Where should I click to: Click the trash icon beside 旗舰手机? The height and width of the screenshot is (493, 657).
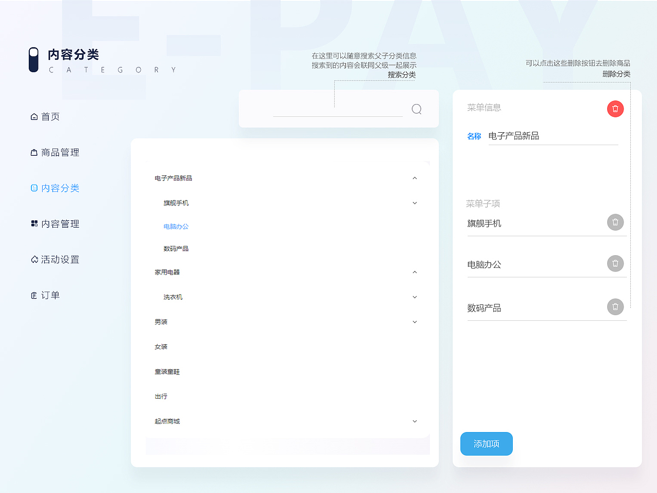(x=615, y=222)
